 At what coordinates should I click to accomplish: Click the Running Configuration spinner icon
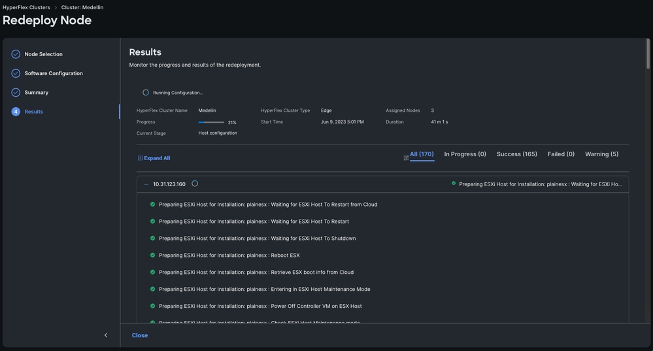click(146, 92)
